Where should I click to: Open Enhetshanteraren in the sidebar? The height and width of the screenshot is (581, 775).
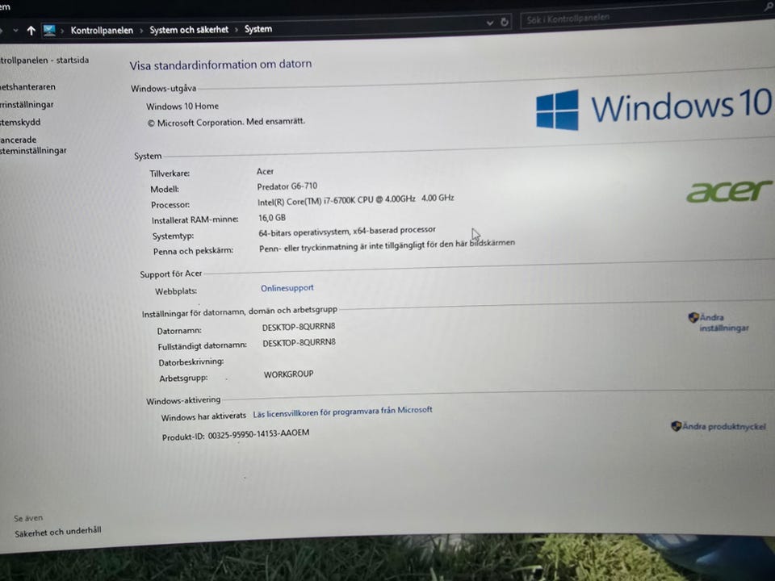[x=27, y=87]
